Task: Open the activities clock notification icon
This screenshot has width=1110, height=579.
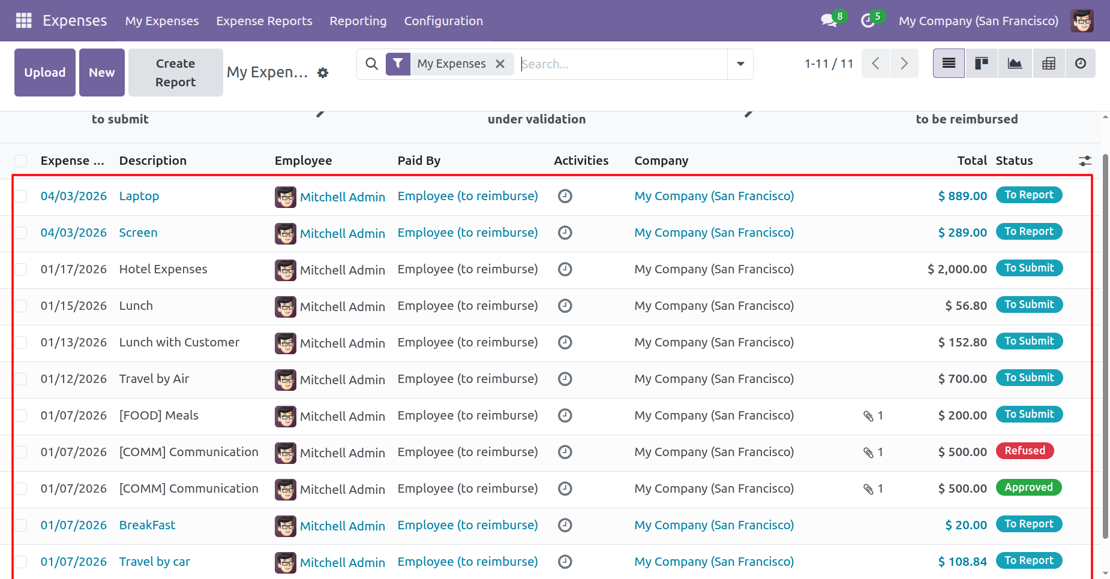Action: [868, 21]
